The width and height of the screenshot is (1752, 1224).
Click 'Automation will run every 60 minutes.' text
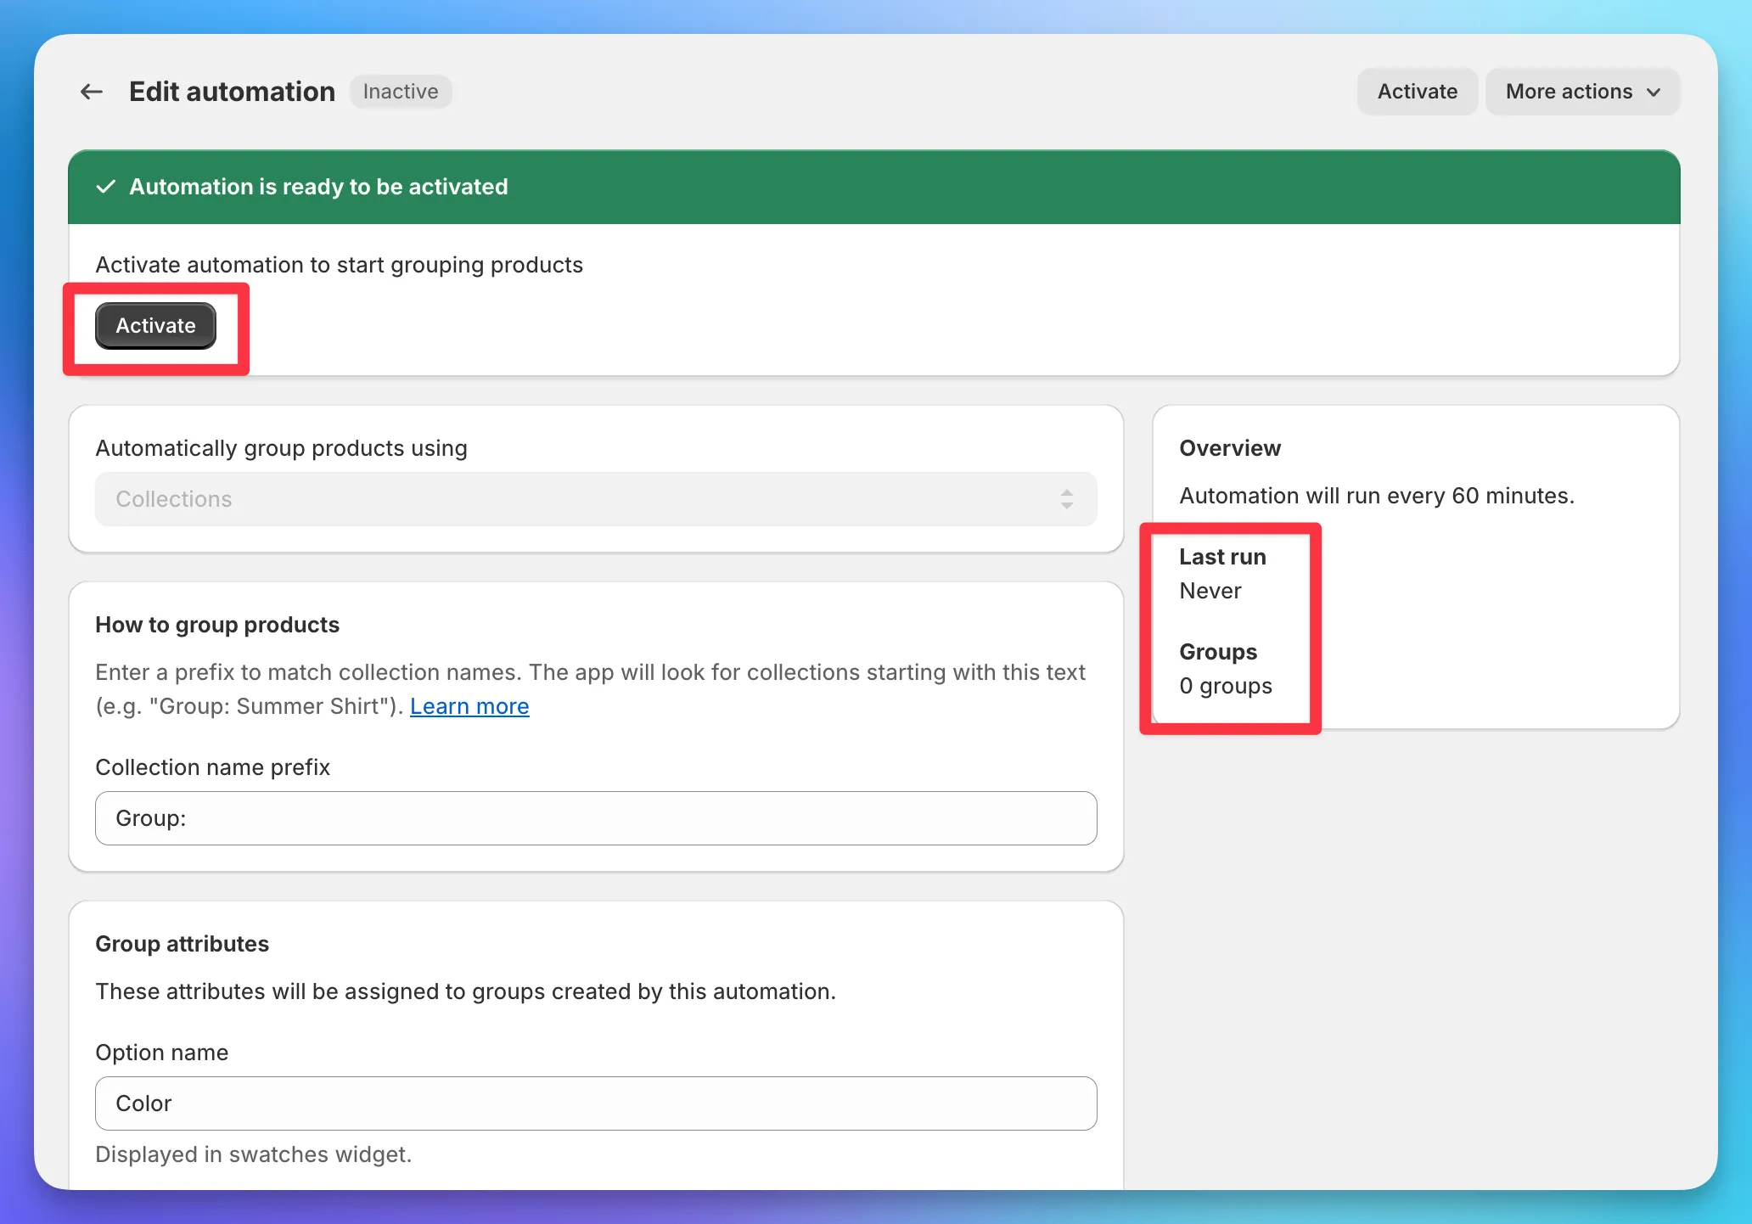[1377, 496]
